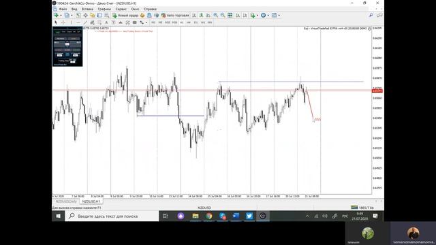The height and width of the screenshot is (245, 436).
Task: Select the text 'A' tool
Action: (106, 22)
